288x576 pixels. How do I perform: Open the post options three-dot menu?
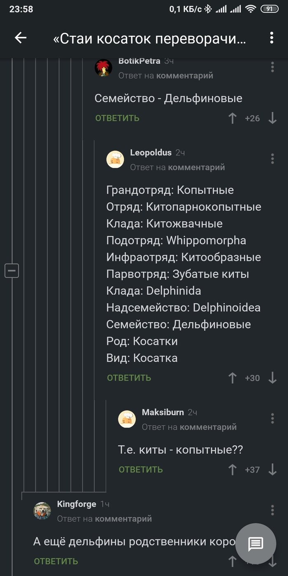tap(271, 38)
